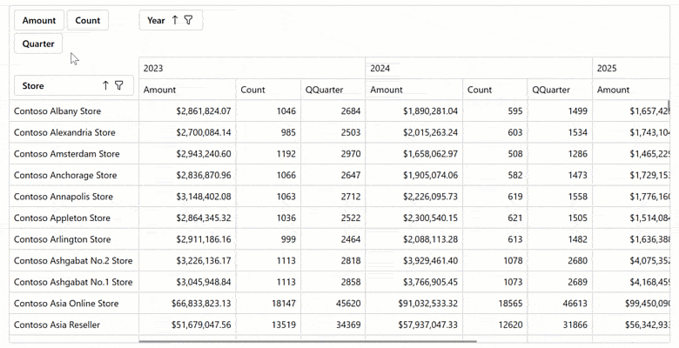Toggle Store field sort arrow
Screen dimensions: 679x348
click(x=105, y=86)
